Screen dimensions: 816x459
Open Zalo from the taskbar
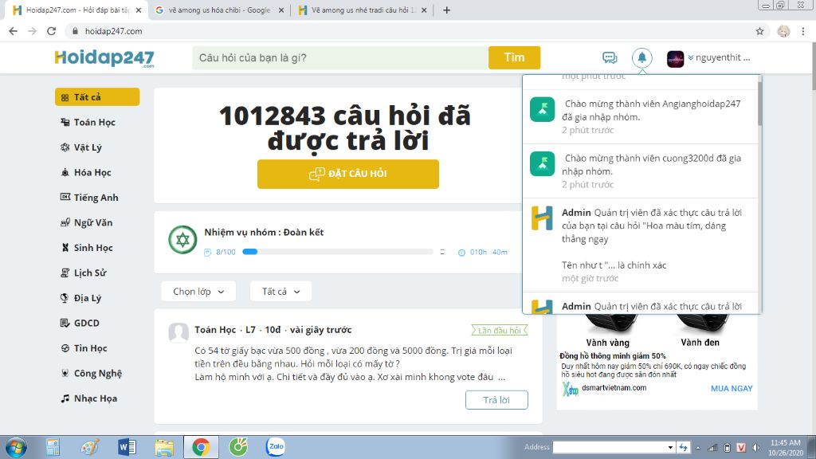[x=275, y=446]
